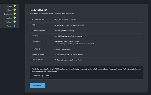Screen dimensions: 151x95
Task: Click the $20.00/day budget value
Action: (79, 36)
